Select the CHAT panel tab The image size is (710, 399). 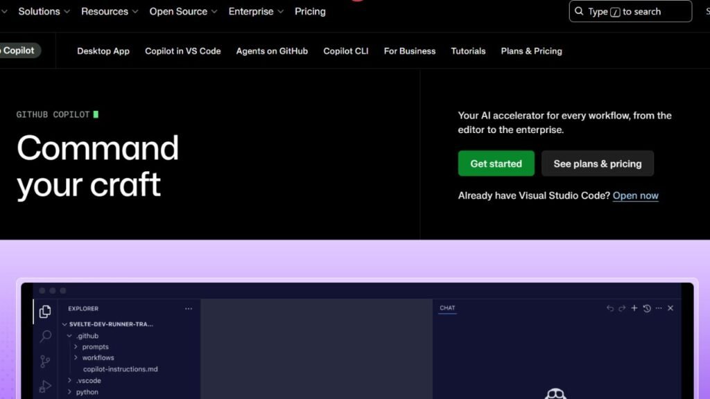click(x=447, y=308)
